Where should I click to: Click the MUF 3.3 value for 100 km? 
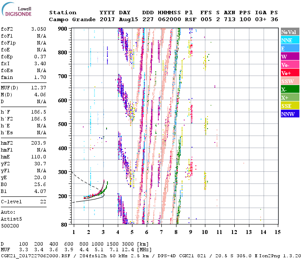[x=23, y=250]
